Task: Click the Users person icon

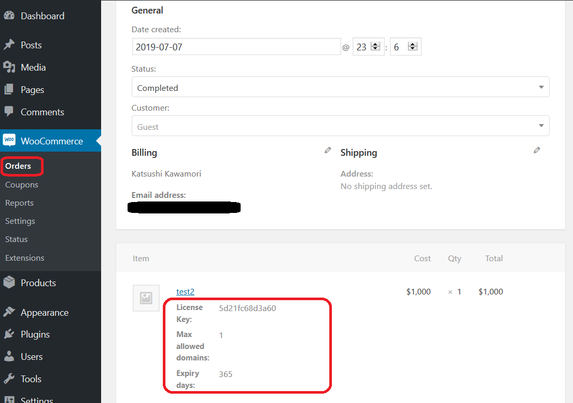Action: [9, 356]
